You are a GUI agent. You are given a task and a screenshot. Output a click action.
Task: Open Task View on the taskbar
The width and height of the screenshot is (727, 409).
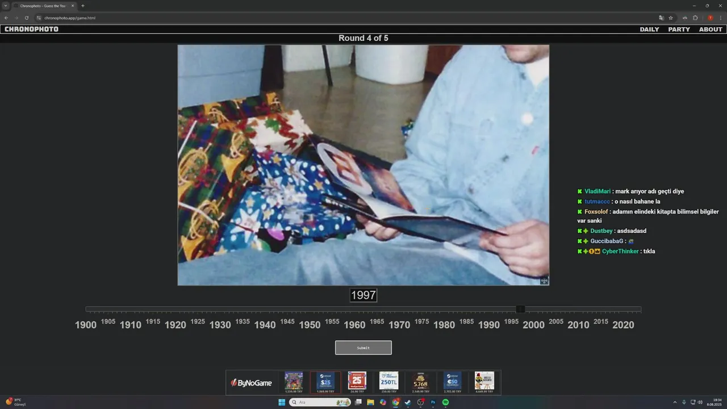tap(358, 402)
